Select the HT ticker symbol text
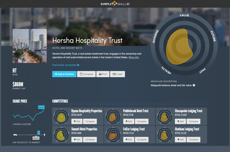Viewport: 230px width, 152px height. (14, 70)
